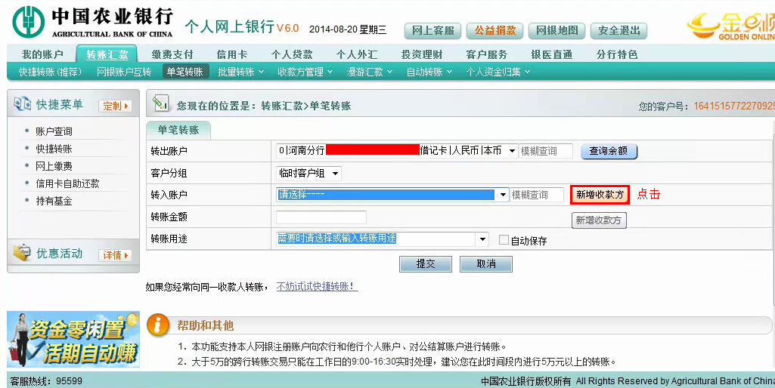Click the 安全退出 logout button

pyautogui.click(x=618, y=31)
